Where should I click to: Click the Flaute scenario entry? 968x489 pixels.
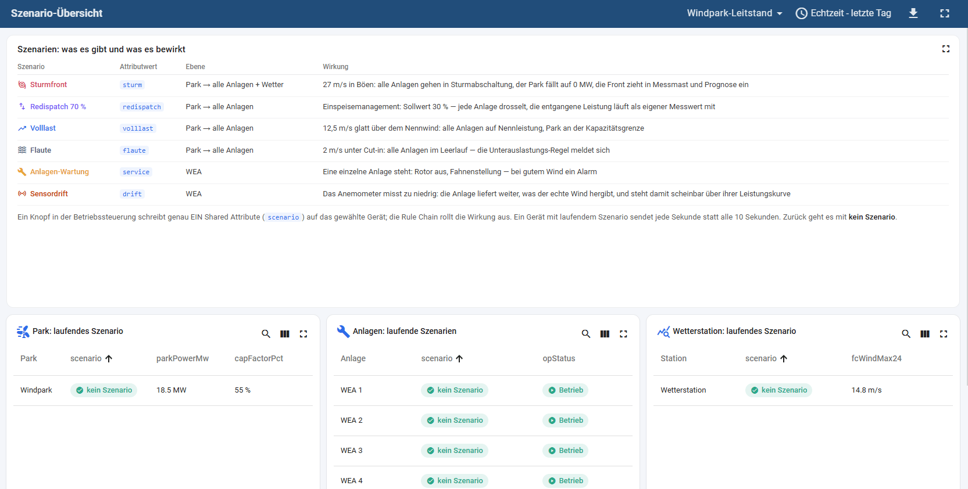click(41, 150)
